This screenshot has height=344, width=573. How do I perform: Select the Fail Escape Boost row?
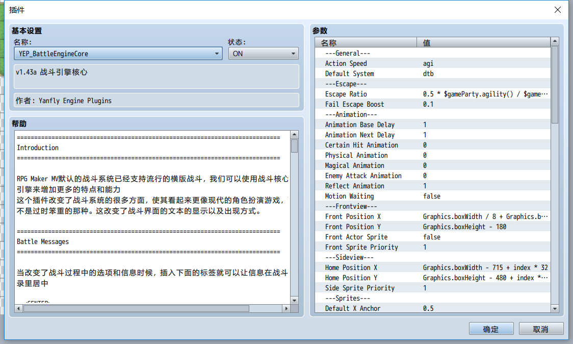pos(433,104)
